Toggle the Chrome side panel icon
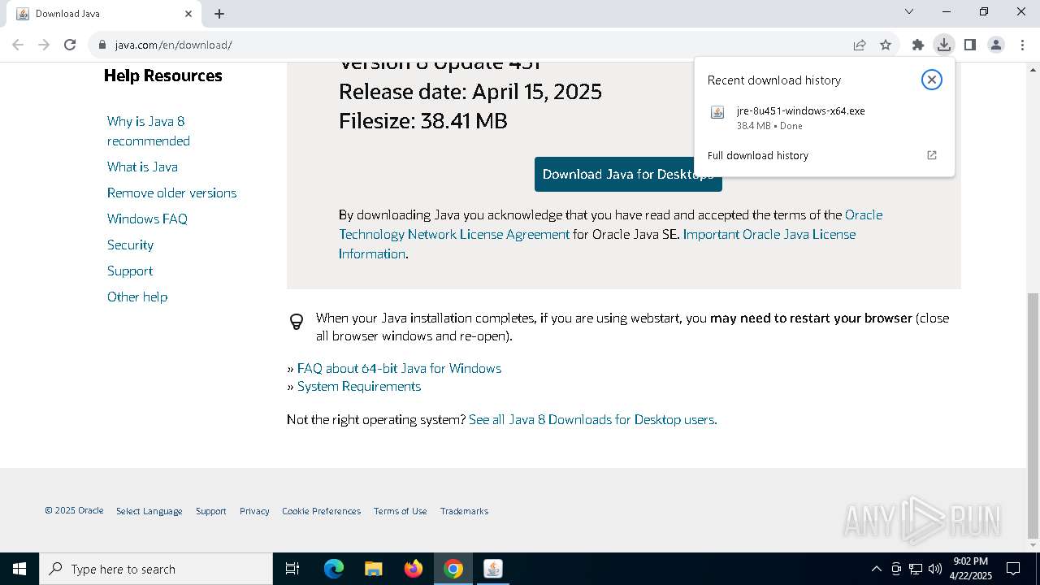 point(969,45)
